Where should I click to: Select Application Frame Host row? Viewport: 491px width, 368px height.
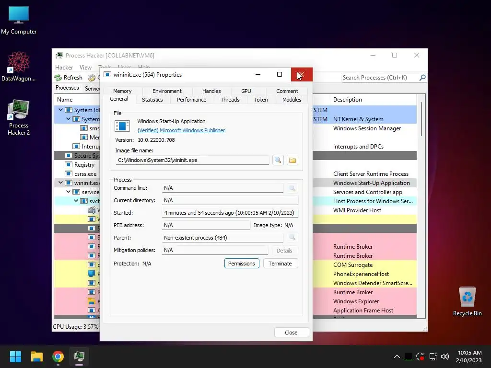pos(363,310)
